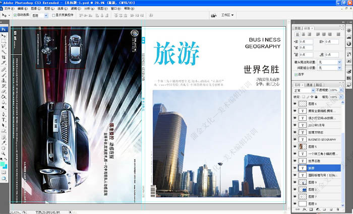Open the Info panel icon in dock
Viewport: 353px width, 214px height.
tap(349, 44)
